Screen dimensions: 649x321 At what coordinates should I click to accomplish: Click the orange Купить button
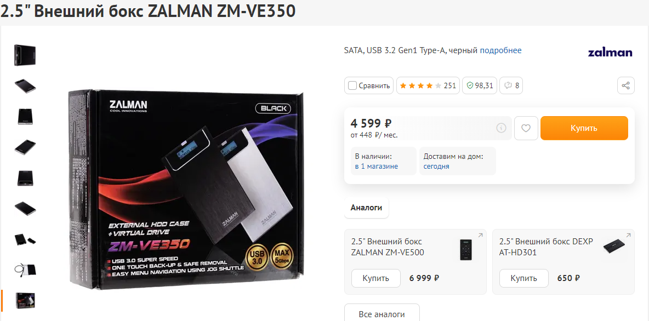pos(584,128)
